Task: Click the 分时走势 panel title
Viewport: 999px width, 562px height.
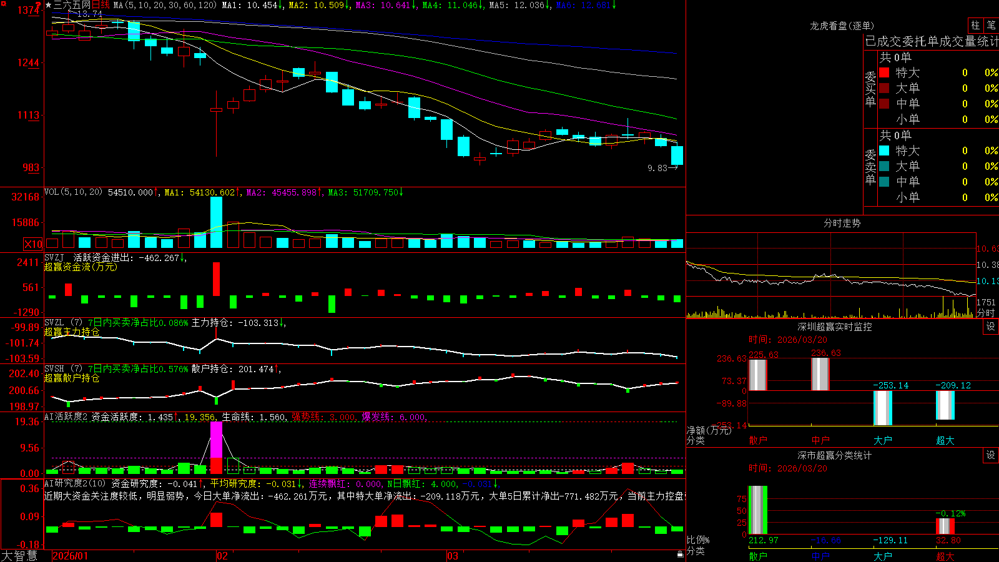Action: point(842,223)
